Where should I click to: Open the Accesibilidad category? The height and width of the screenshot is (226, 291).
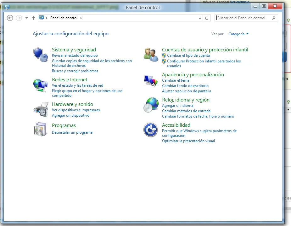pyautogui.click(x=176, y=125)
